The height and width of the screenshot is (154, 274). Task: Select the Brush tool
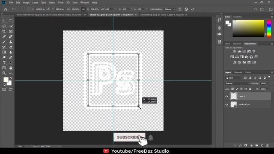click(4, 42)
